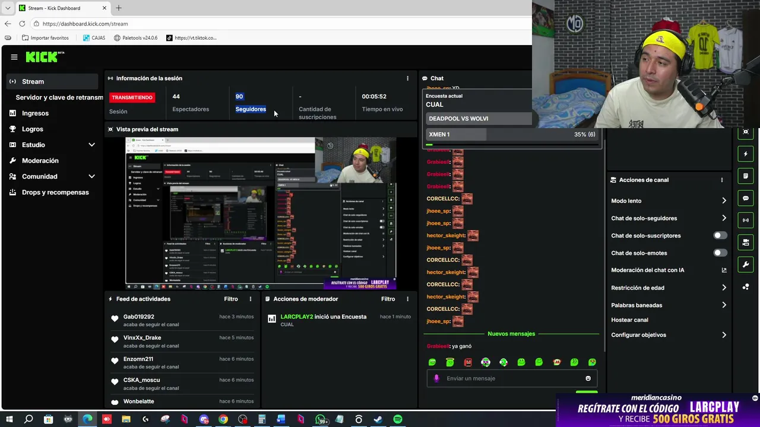Switch to Stream - Kick Dashboard tab
760x427 pixels.
tap(62, 8)
